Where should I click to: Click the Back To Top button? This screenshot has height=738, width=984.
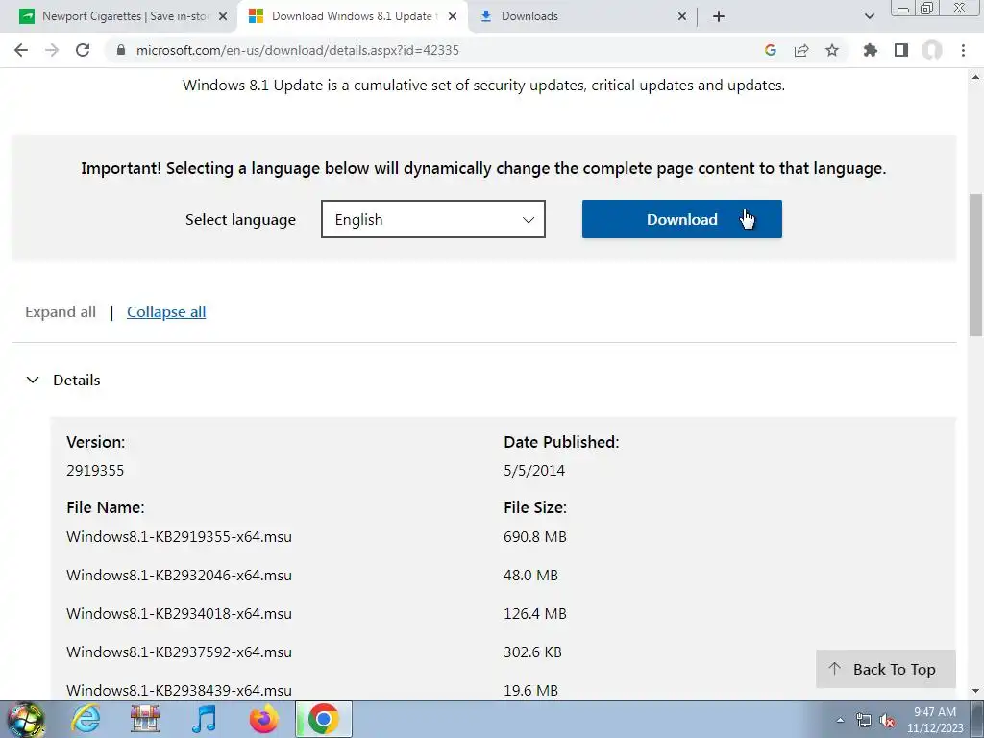click(885, 669)
